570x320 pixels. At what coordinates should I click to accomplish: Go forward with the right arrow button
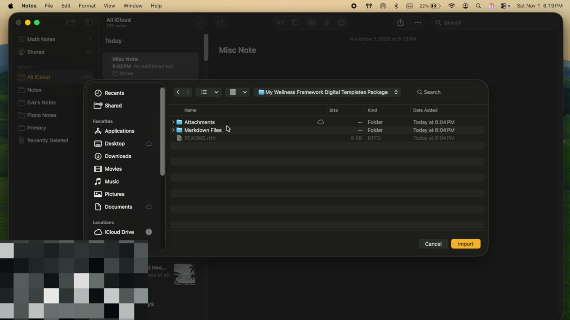[188, 92]
